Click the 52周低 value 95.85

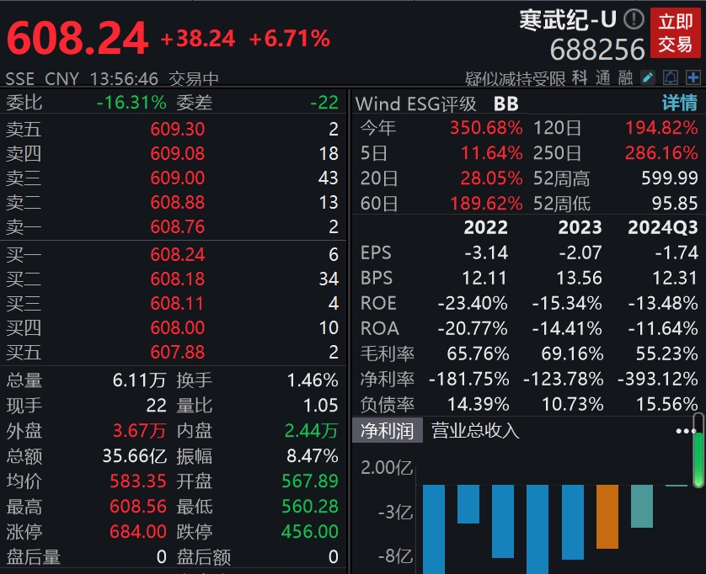[x=675, y=204]
